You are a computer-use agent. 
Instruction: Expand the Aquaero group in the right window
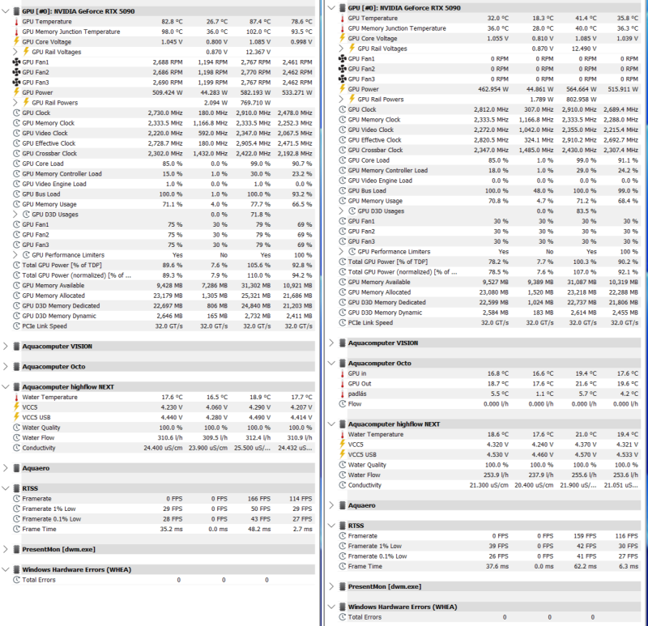(x=331, y=505)
